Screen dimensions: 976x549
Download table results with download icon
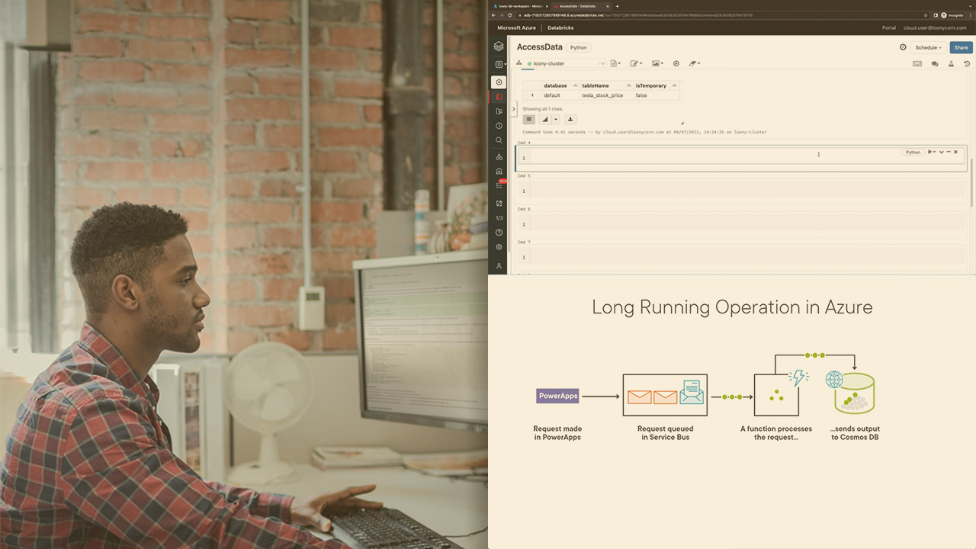[x=570, y=120]
